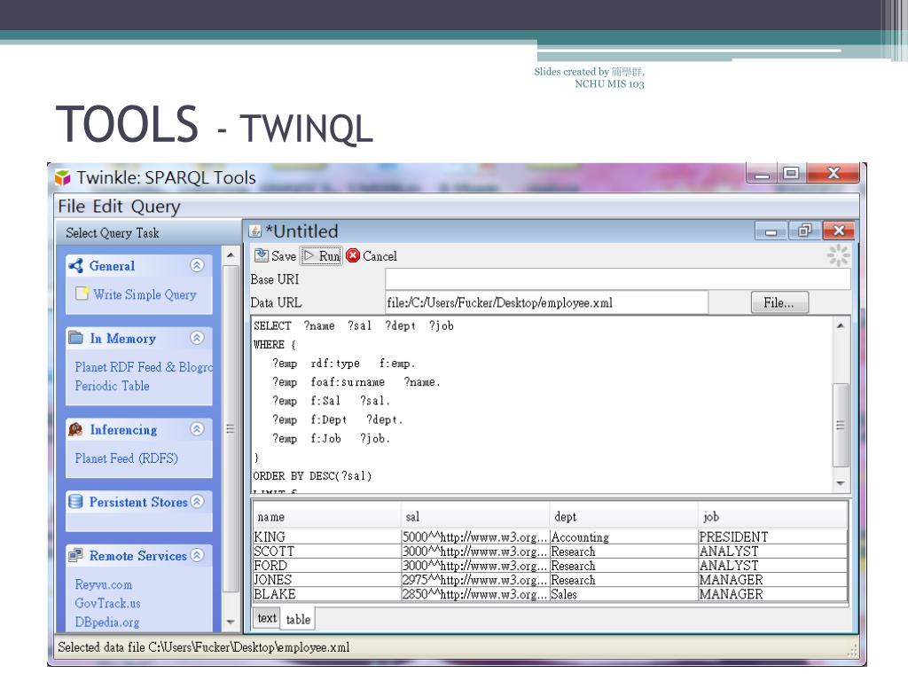Click the In Memory folder icon
The width and height of the screenshot is (908, 681).
(x=76, y=338)
